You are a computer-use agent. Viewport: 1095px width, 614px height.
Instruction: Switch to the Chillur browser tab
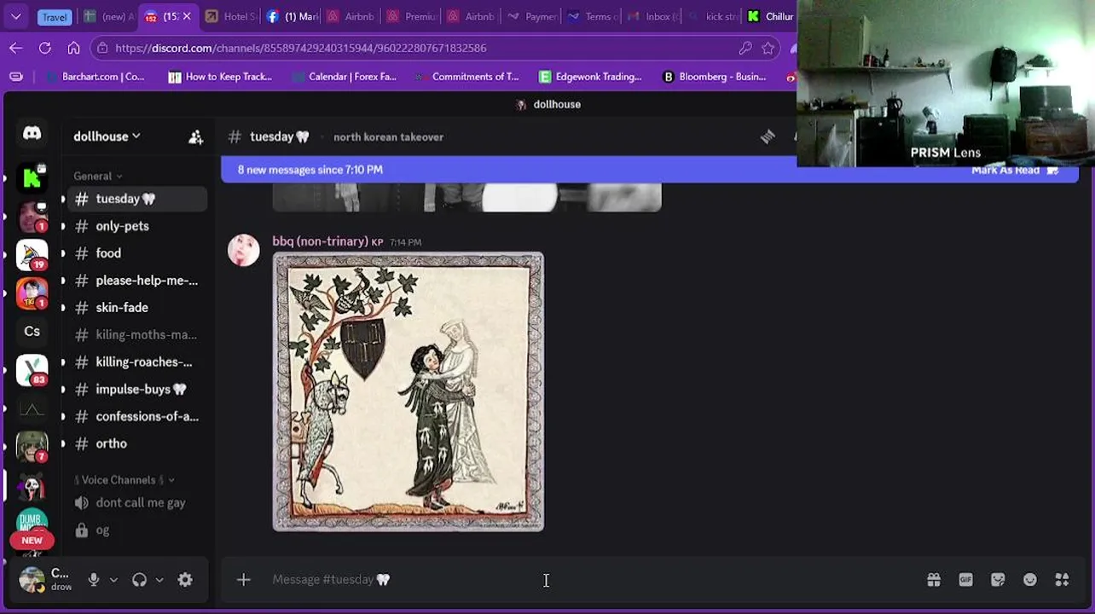(x=772, y=16)
